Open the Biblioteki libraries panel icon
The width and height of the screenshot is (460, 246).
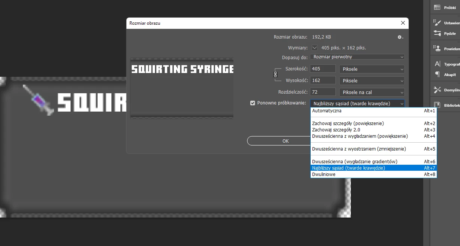pos(437,105)
